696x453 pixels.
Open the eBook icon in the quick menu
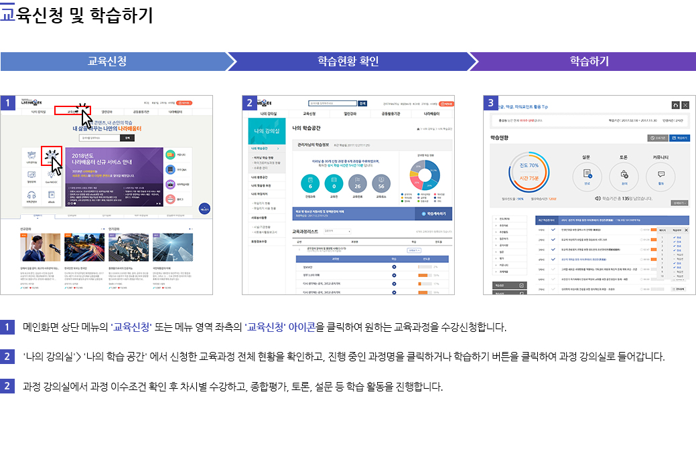(x=52, y=196)
